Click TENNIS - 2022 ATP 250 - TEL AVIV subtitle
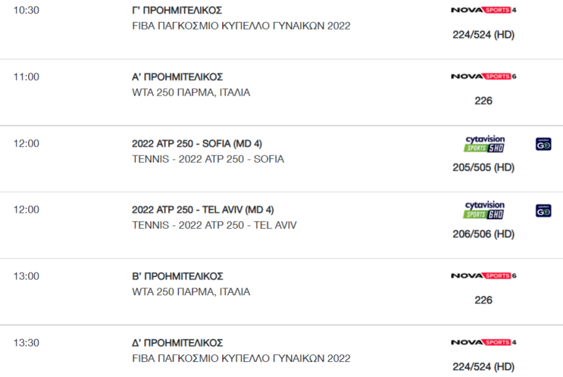The image size is (563, 377). [215, 225]
